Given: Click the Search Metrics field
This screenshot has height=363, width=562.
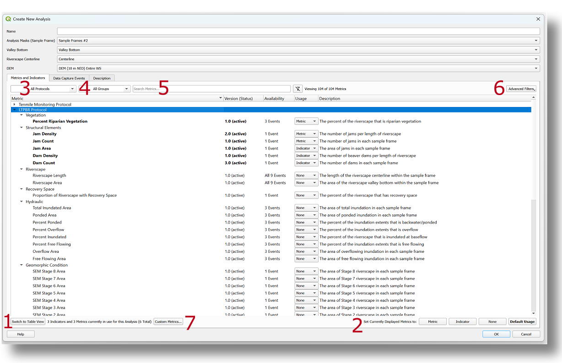Looking at the screenshot, I should [211, 89].
